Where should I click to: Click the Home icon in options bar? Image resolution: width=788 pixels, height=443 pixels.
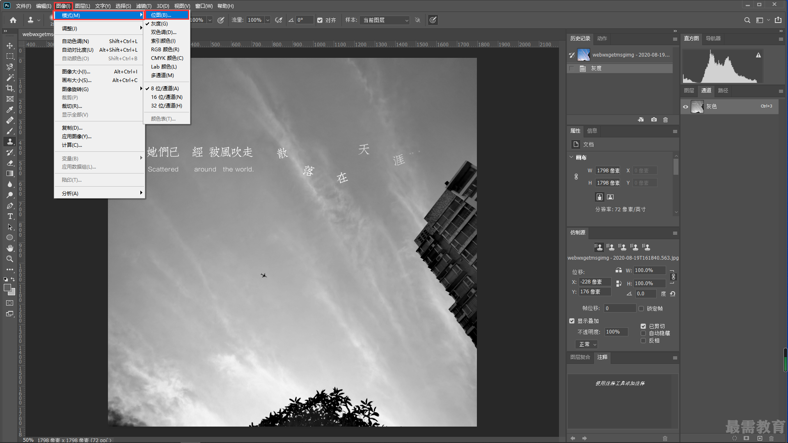click(x=13, y=20)
